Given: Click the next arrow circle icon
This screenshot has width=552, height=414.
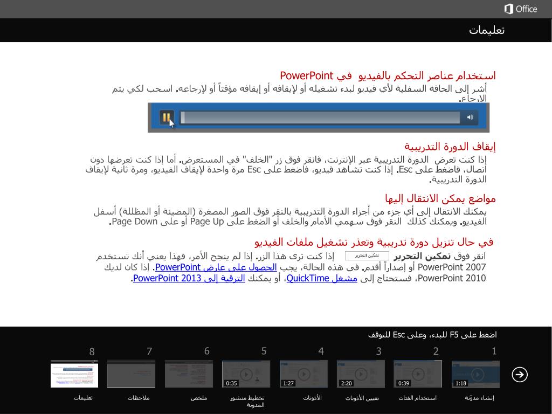Looking at the screenshot, I should click(520, 374).
